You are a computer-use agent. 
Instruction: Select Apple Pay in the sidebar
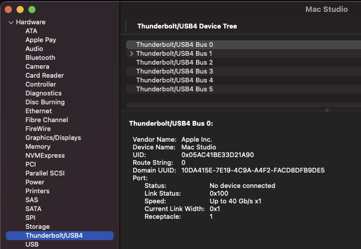tap(41, 40)
